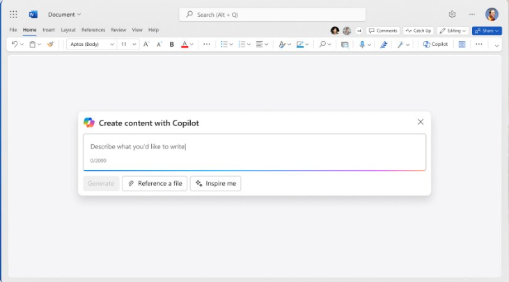The image size is (509, 282).
Task: Open the Editing mode dropdown
Action: point(453,31)
